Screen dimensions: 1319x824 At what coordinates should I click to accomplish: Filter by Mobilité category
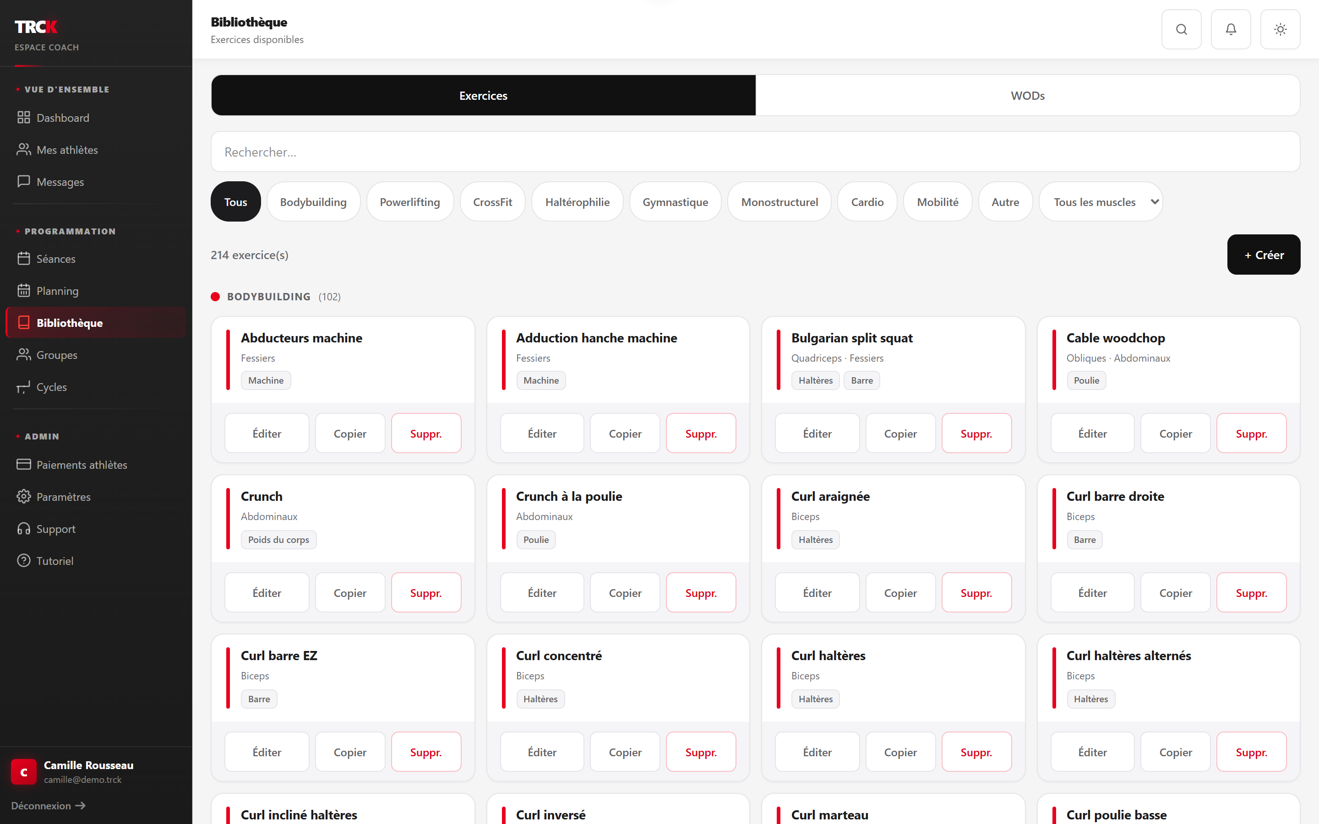[937, 201]
